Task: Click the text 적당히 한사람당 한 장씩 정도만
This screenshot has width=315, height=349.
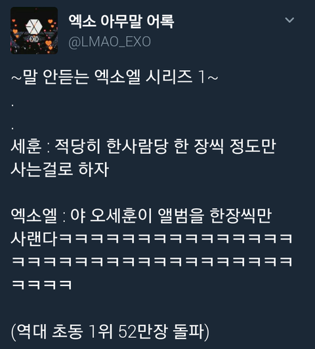Action: tap(165, 146)
